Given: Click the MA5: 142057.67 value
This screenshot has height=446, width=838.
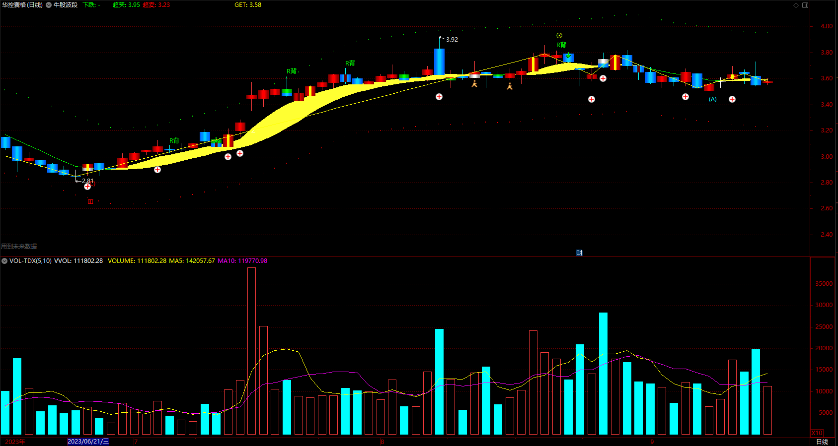Looking at the screenshot, I should [x=192, y=261].
